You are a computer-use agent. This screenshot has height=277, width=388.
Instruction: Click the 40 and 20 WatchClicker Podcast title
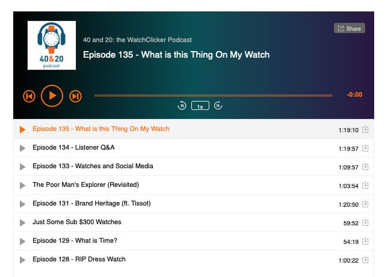point(137,40)
